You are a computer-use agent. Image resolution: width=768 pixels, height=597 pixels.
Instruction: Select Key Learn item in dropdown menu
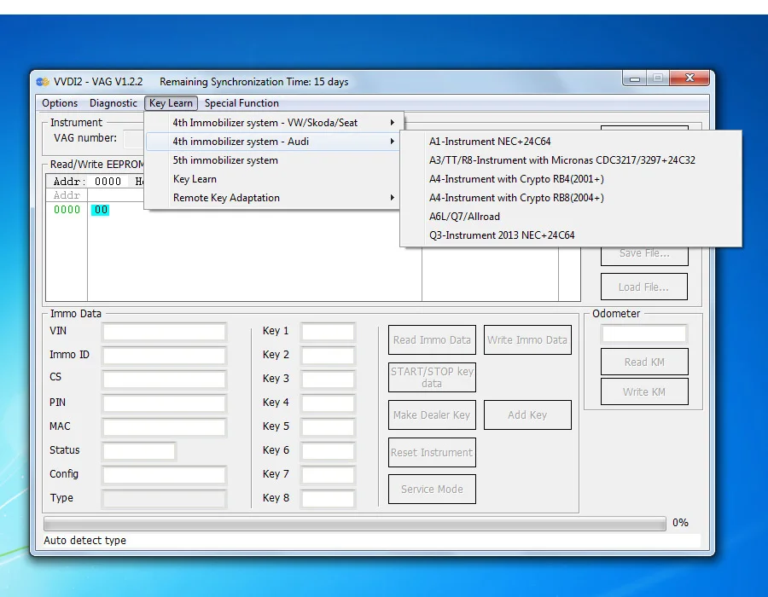pos(273,179)
